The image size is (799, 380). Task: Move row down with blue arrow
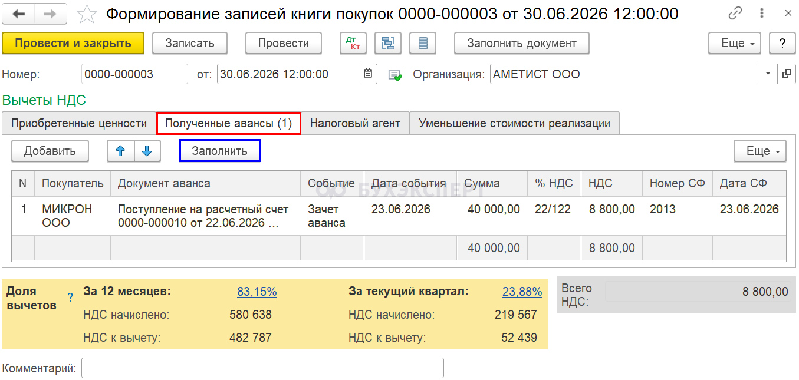(x=147, y=151)
